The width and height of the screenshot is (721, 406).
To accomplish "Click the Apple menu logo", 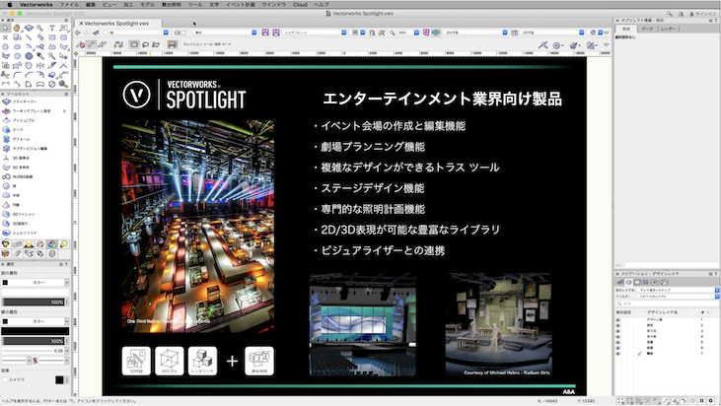I will (x=9, y=4).
